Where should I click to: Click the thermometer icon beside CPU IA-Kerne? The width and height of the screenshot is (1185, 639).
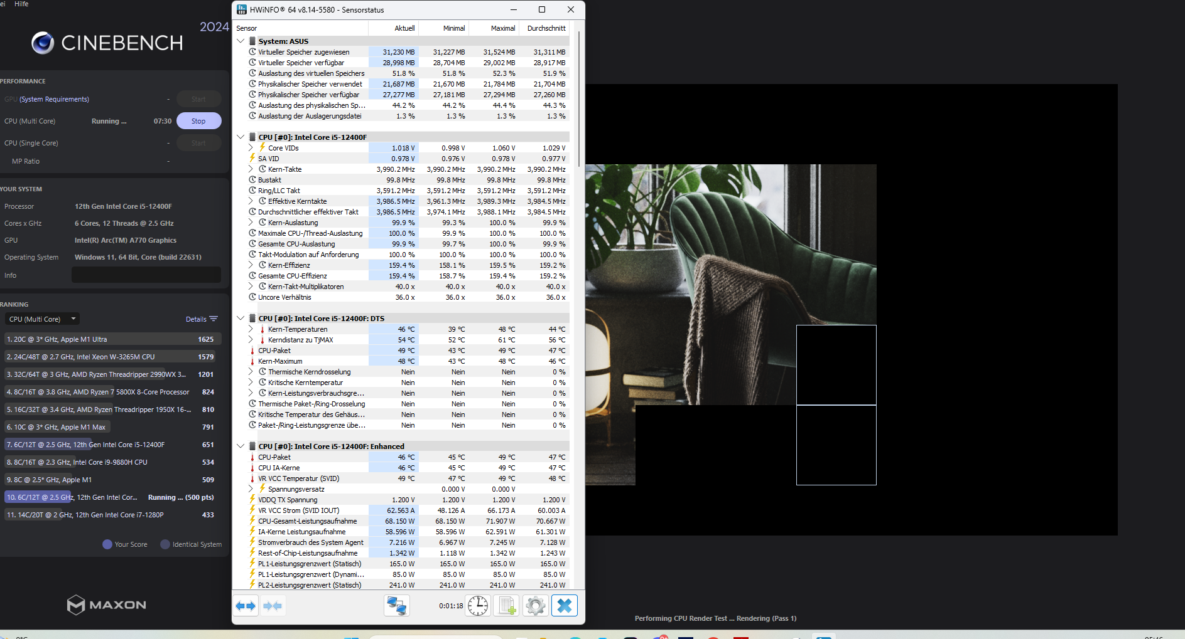(252, 468)
